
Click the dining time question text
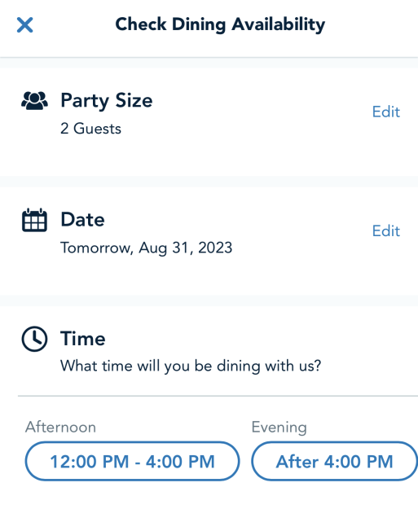tap(191, 366)
